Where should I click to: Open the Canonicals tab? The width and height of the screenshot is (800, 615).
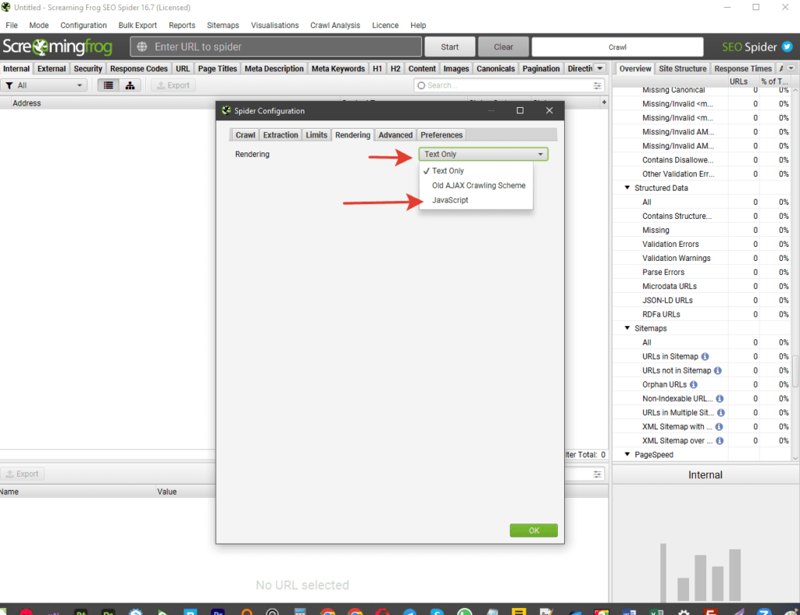(495, 69)
